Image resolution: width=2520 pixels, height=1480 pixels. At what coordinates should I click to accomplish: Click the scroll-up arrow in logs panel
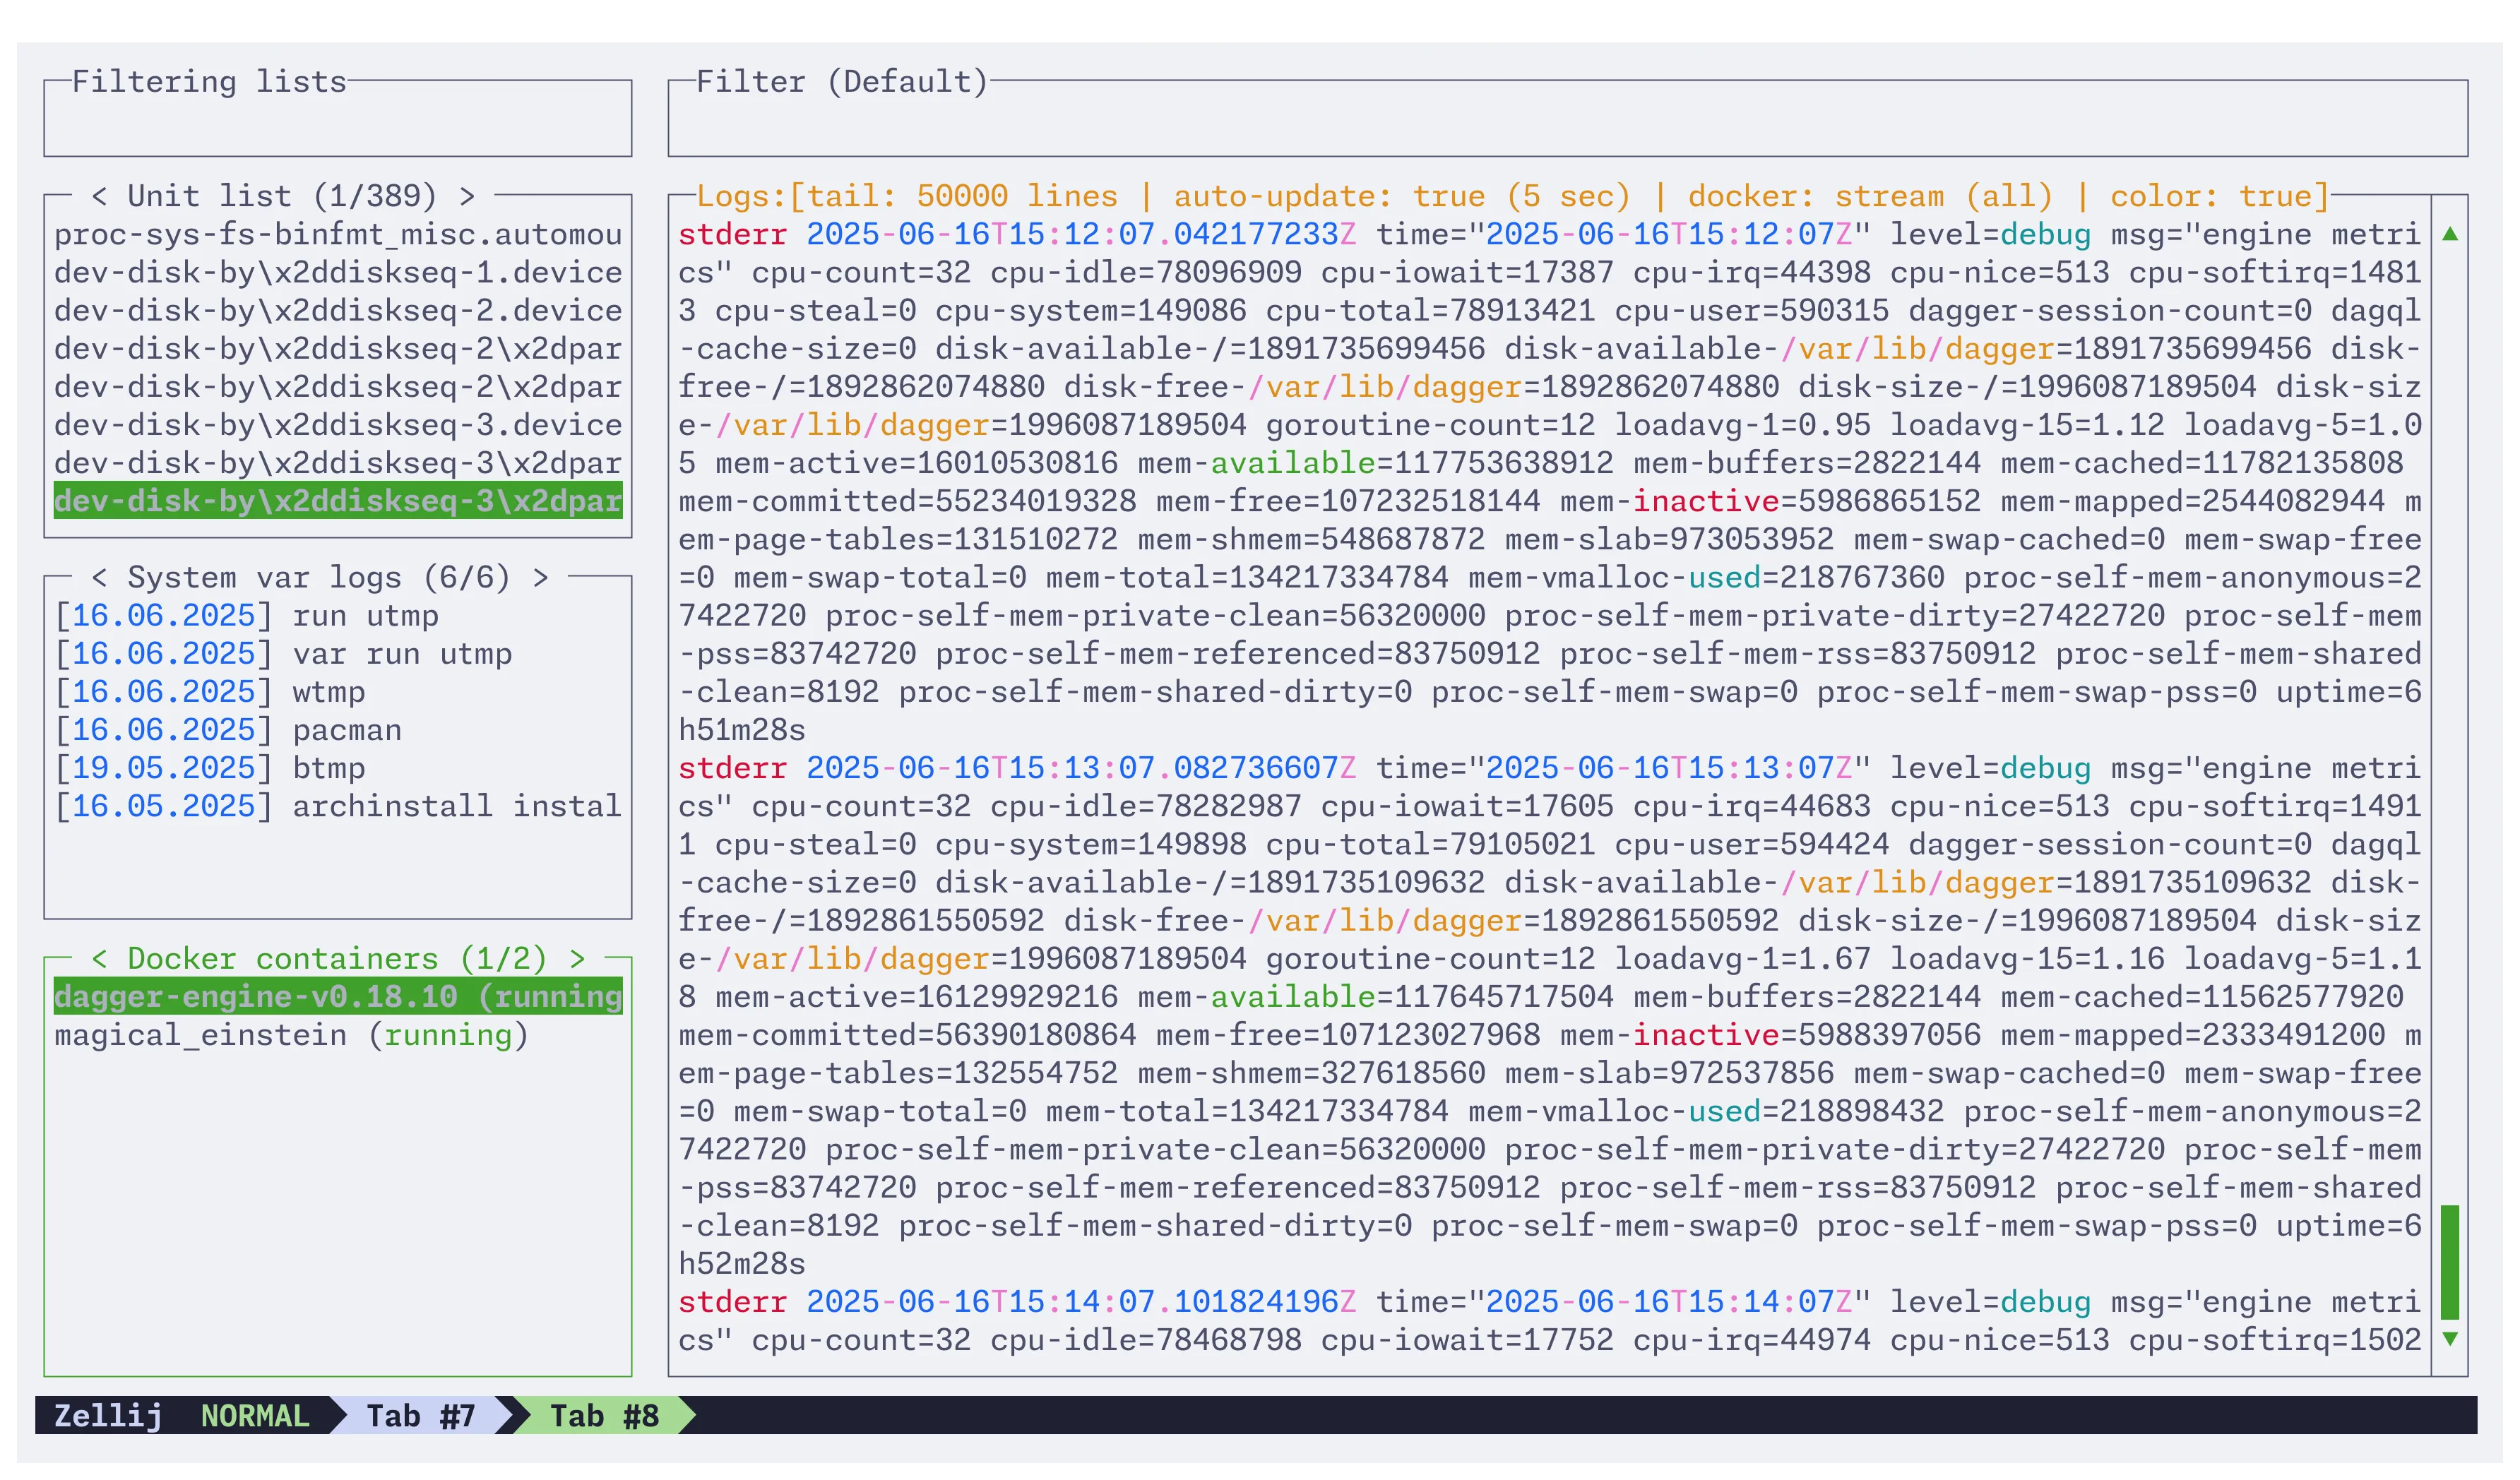pyautogui.click(x=2450, y=234)
